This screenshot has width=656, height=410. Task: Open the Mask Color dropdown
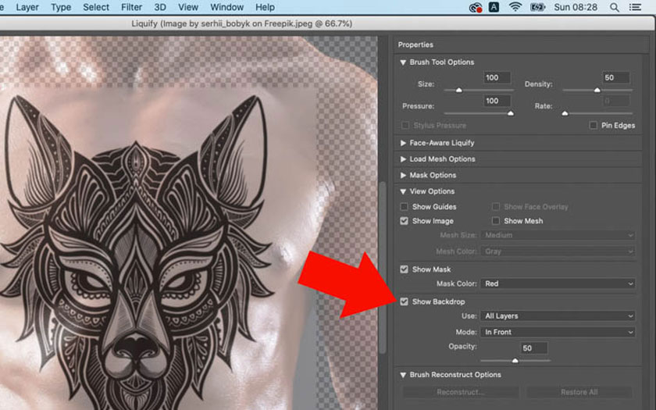(x=558, y=283)
